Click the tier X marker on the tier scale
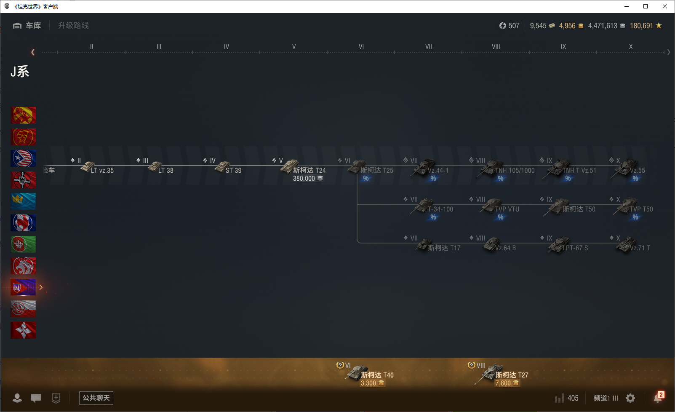The image size is (675, 412). point(631,46)
